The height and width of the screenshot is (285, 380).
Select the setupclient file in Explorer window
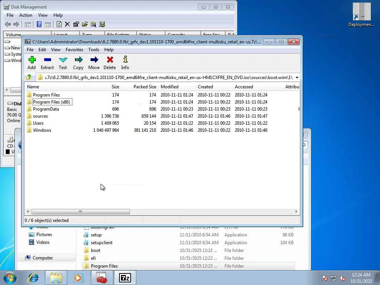102,243
